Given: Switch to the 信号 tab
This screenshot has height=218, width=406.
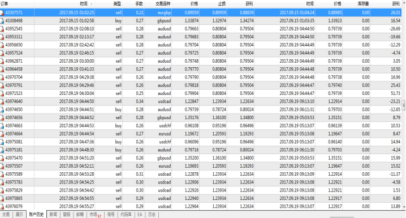Looking at the screenshot, I should tap(111, 215).
